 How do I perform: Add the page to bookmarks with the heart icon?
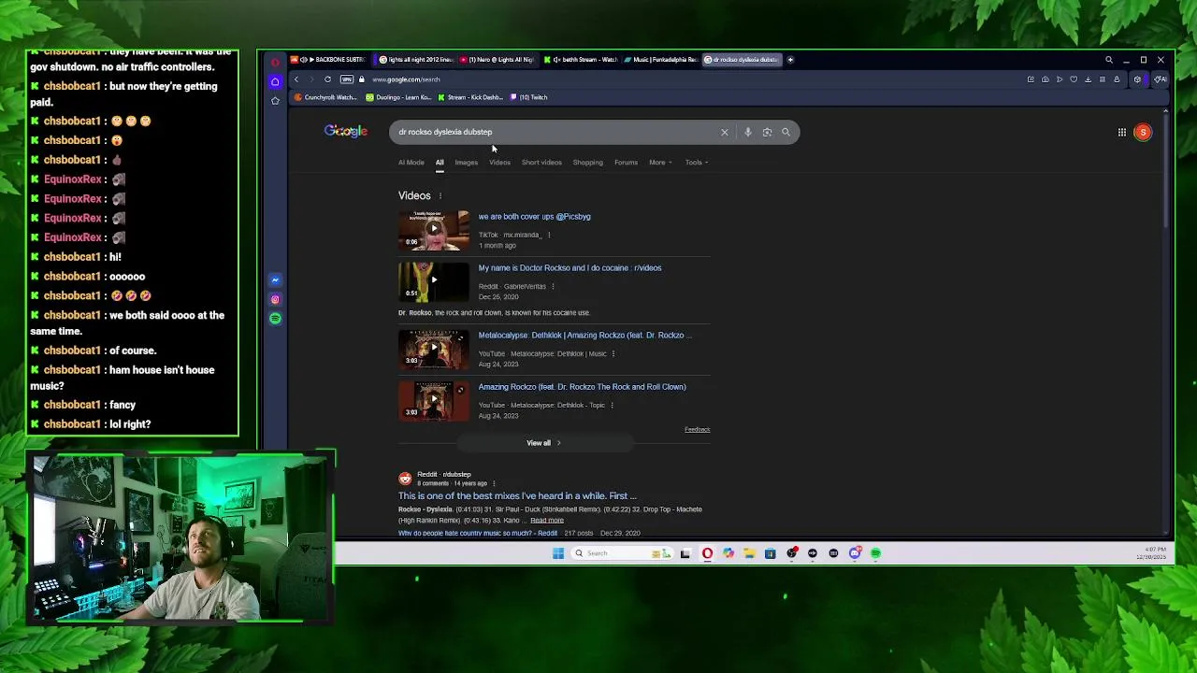[1074, 79]
